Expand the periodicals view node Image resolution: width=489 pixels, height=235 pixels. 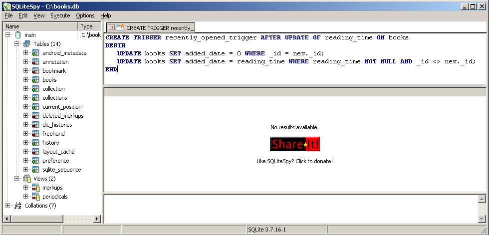[x=26, y=197]
